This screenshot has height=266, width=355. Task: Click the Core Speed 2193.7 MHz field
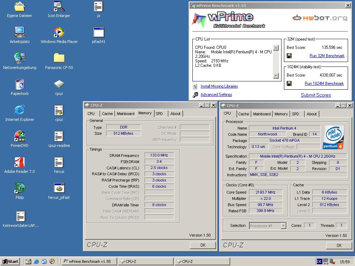coord(266,192)
